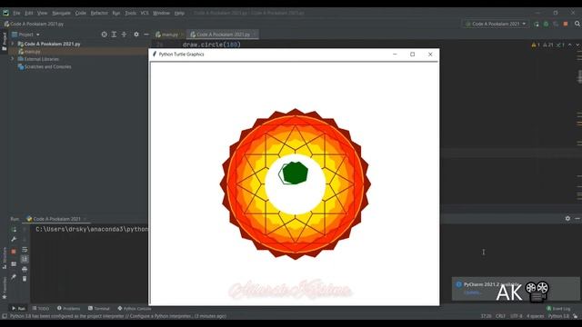Image resolution: width=582 pixels, height=327 pixels.
Task: Jump to next highlighted error arrow
Action: [577, 45]
